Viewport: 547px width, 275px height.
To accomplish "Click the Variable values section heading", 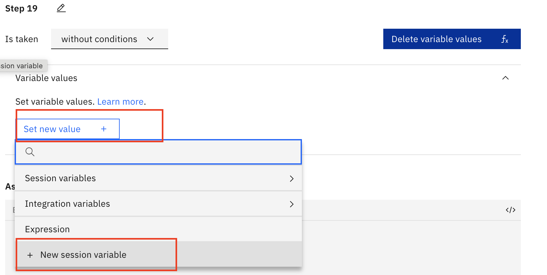I will tap(46, 78).
